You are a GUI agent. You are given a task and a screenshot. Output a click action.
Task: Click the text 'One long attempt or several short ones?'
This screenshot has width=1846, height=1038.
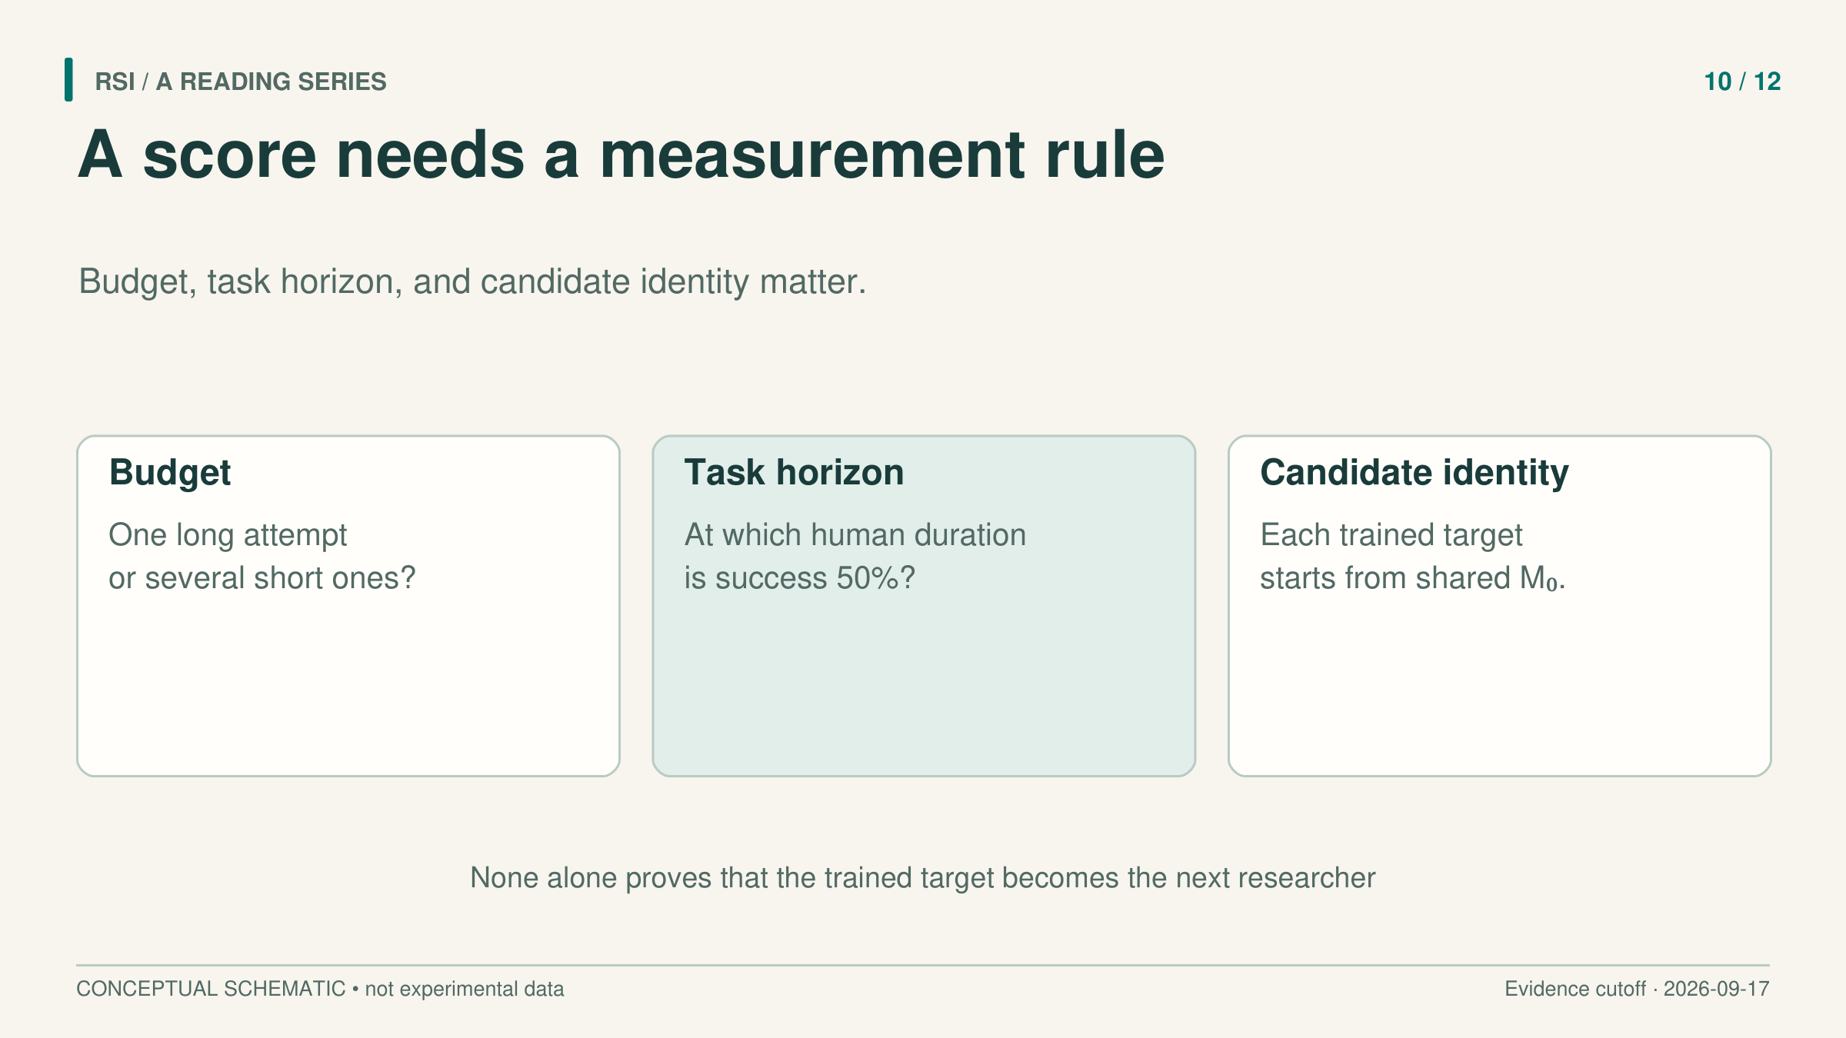coord(262,556)
